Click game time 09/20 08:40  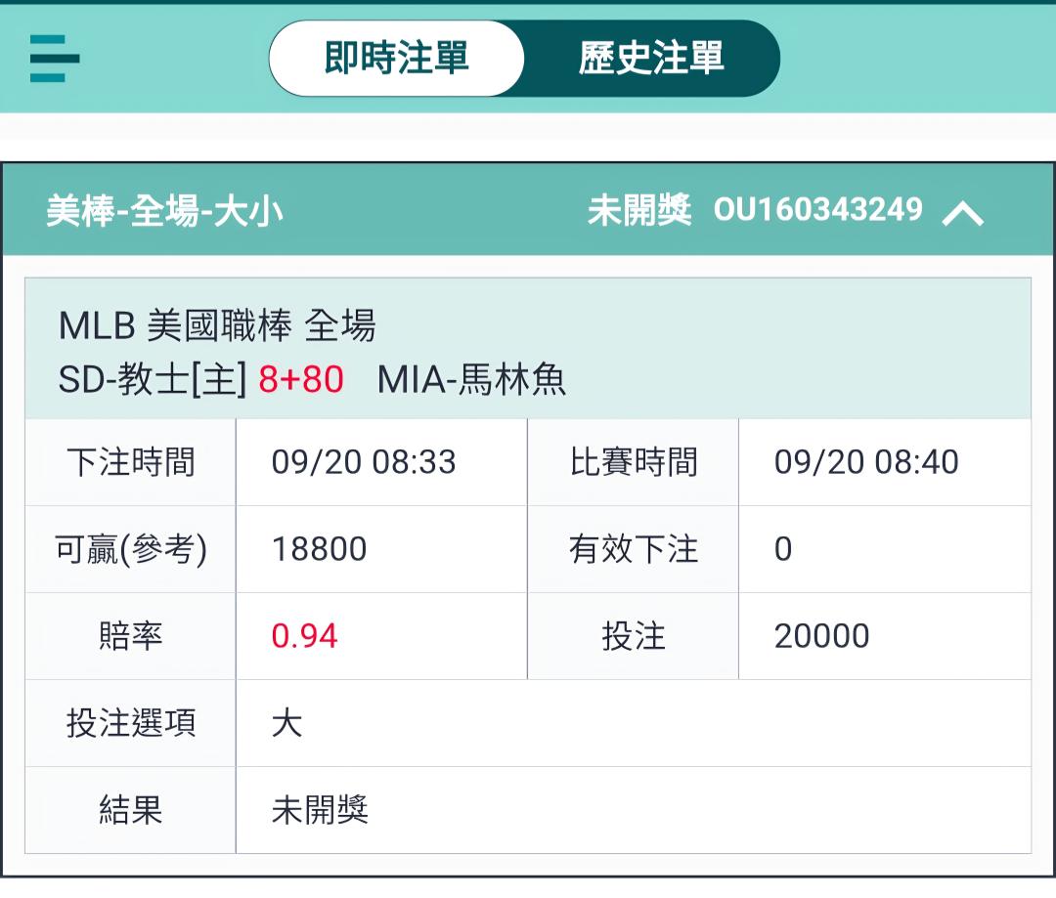[x=866, y=462]
